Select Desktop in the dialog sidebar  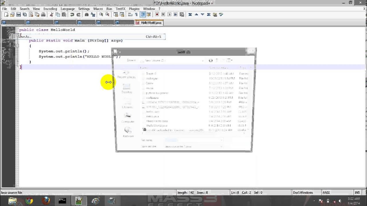[126, 89]
